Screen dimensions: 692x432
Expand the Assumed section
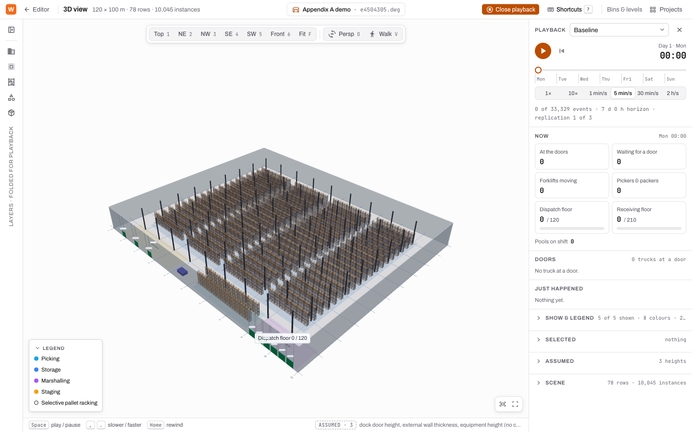tap(610, 361)
